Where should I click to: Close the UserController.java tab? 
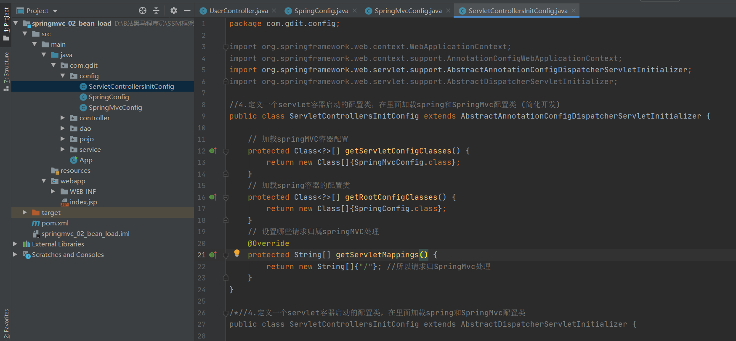coord(274,11)
